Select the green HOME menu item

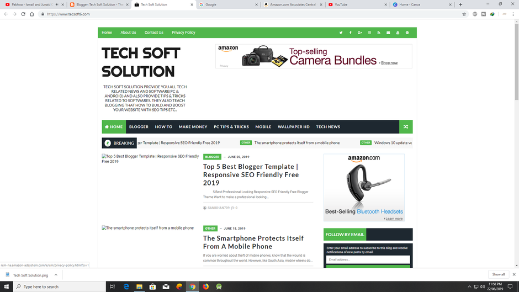pyautogui.click(x=114, y=127)
